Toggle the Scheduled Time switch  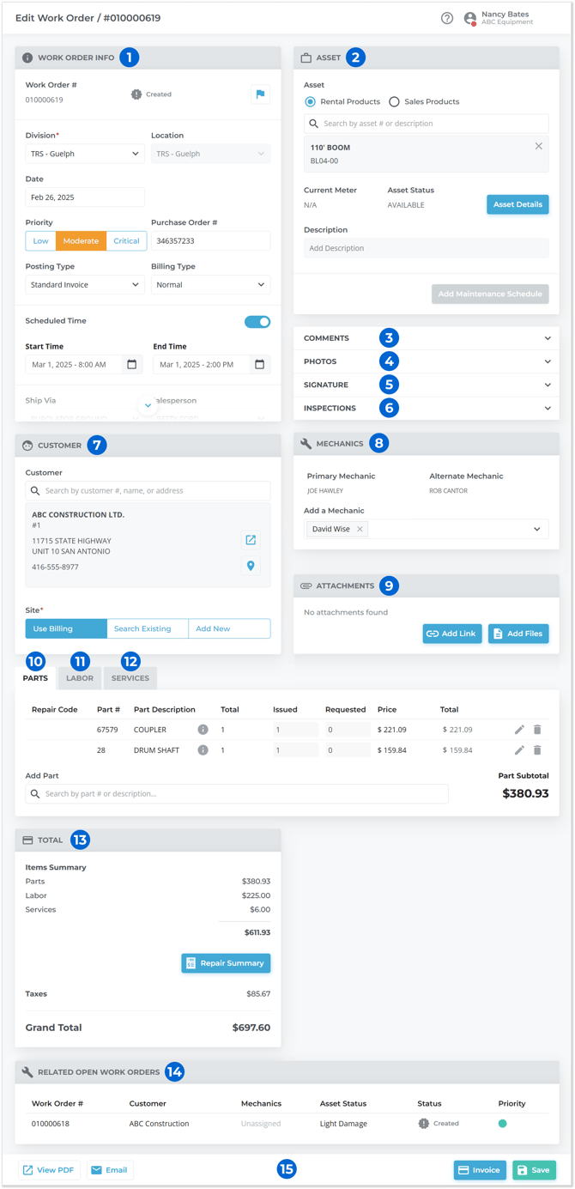click(x=257, y=322)
